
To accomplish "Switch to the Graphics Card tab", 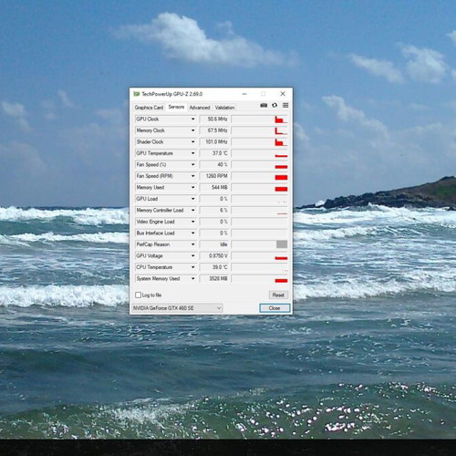I will pos(149,108).
